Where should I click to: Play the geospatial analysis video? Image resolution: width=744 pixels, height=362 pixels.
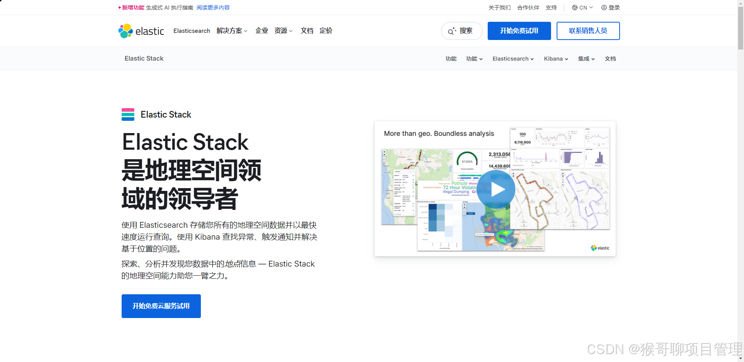496,189
